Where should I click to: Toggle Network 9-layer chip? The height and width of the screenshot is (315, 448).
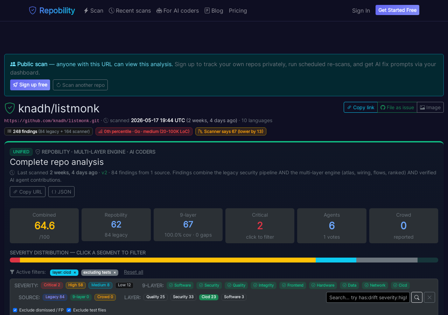pos(375,285)
